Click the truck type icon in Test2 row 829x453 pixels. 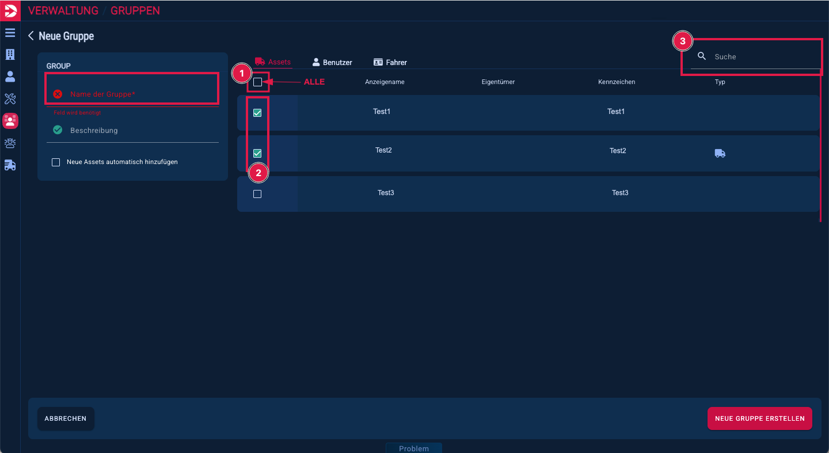[720, 153]
